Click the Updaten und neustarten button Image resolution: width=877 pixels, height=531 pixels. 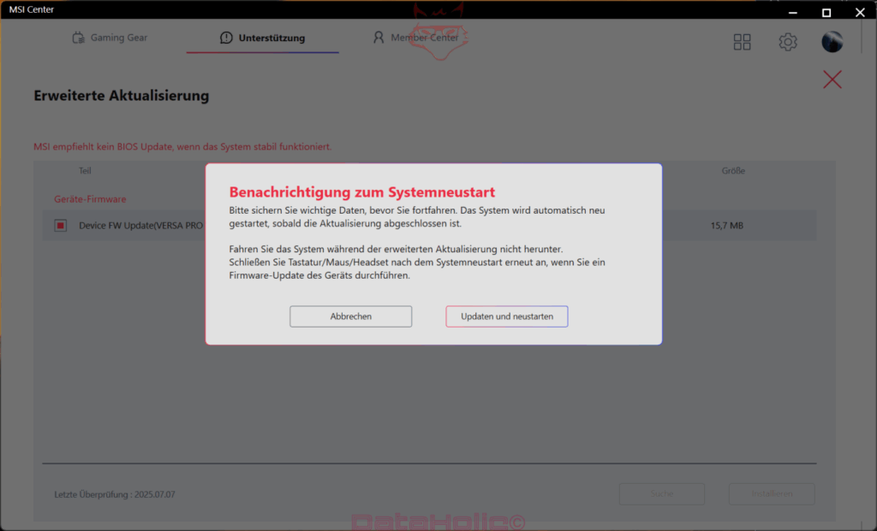[x=507, y=316]
